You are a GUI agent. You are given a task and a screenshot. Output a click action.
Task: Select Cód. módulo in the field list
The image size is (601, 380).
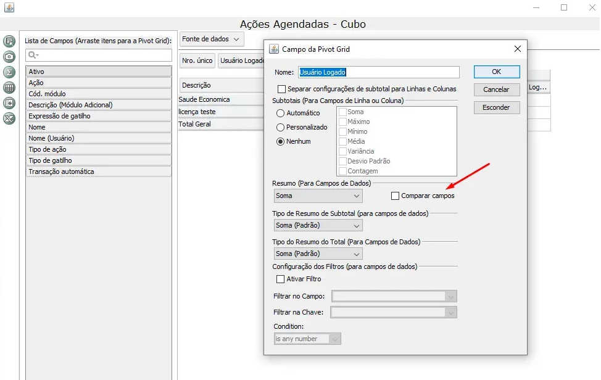99,94
